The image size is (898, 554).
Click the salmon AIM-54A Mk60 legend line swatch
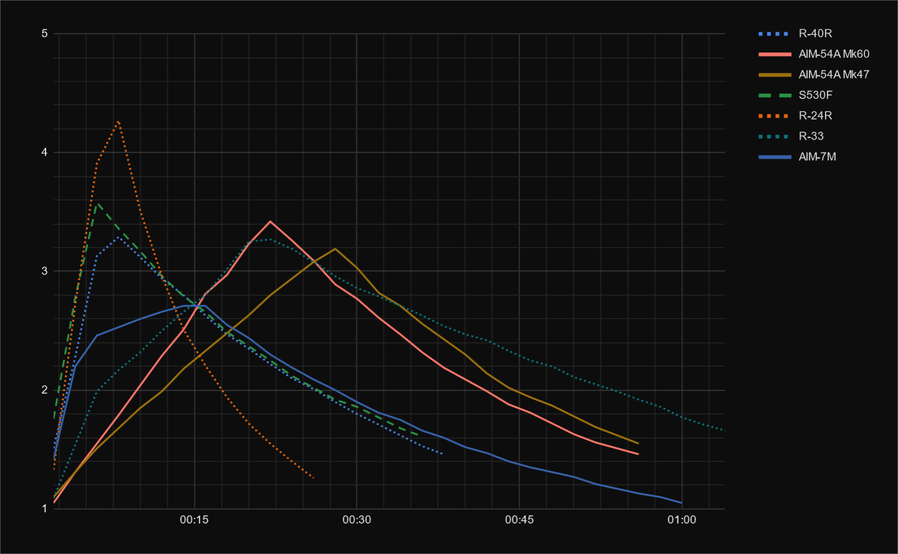775,54
